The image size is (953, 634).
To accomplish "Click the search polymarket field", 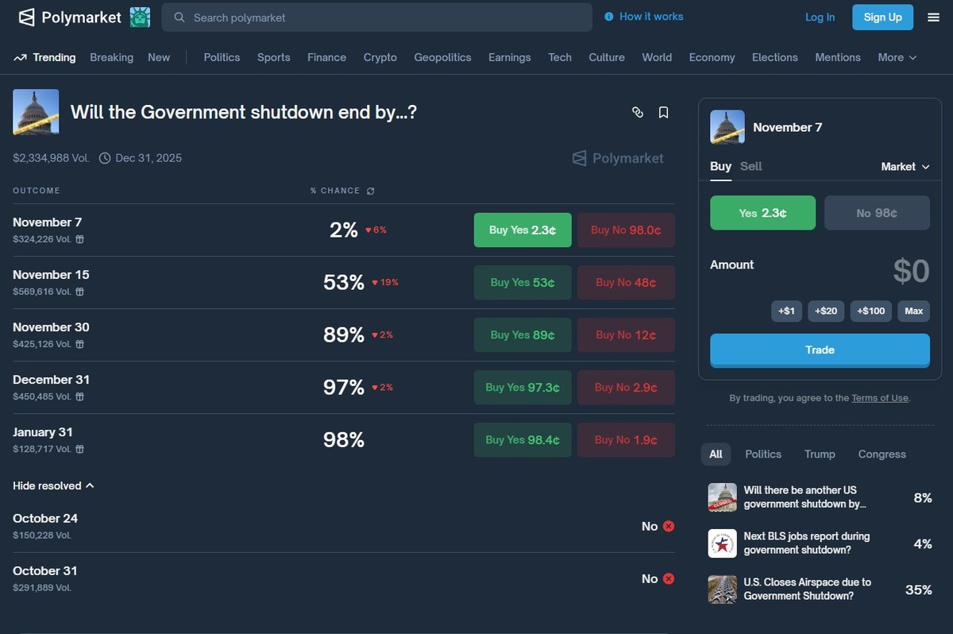I will point(377,17).
